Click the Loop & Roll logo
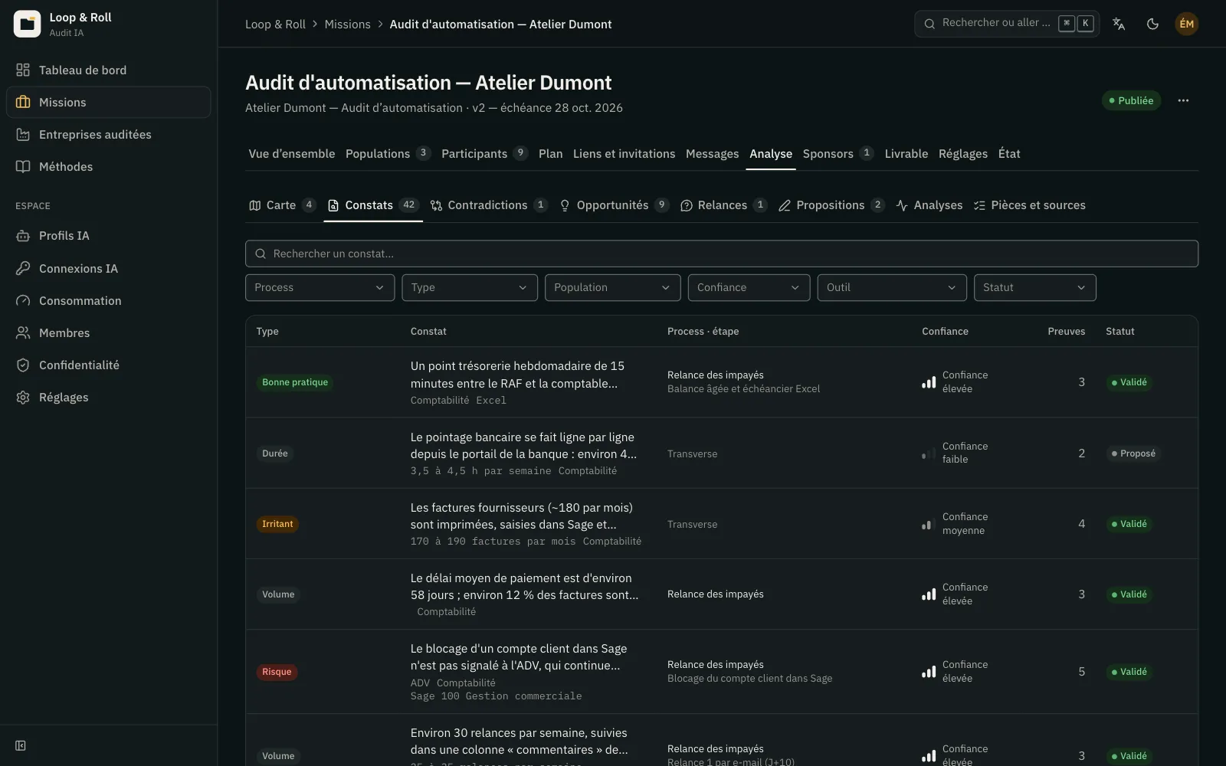This screenshot has width=1226, height=766. click(27, 24)
